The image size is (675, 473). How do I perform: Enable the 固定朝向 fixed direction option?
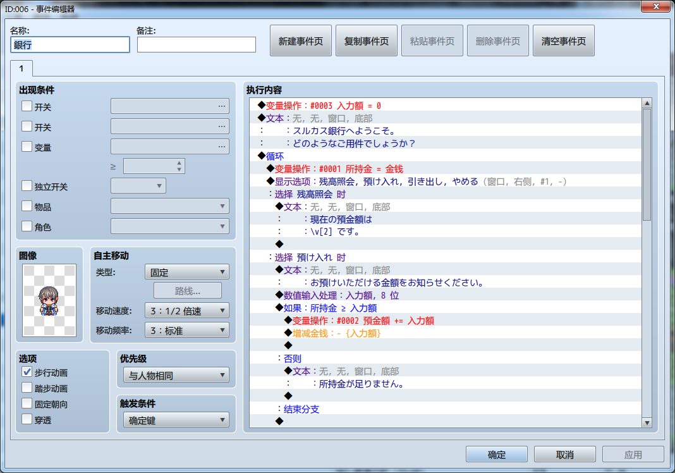pyautogui.click(x=25, y=403)
